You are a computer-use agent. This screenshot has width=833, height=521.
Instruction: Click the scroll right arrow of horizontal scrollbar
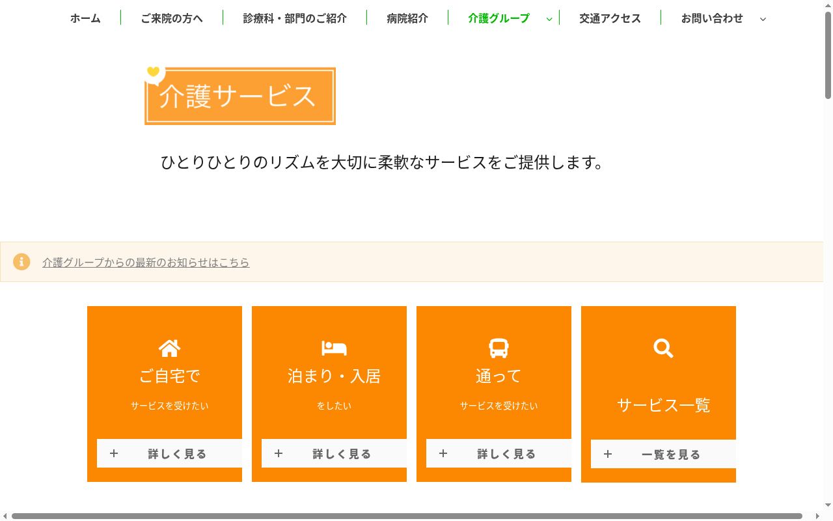[817, 516]
